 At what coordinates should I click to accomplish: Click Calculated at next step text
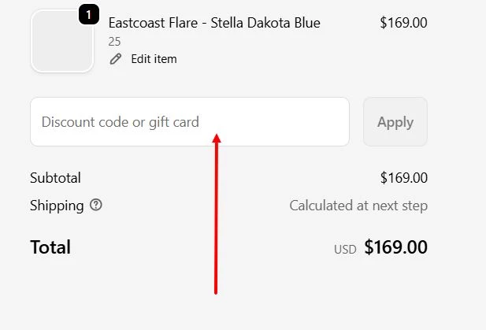358,206
